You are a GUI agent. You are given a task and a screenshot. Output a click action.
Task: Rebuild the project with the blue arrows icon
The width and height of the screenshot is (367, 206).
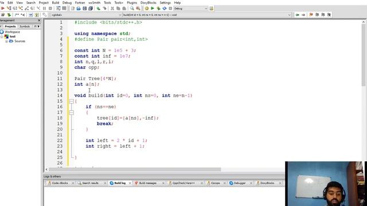pos(165,9)
